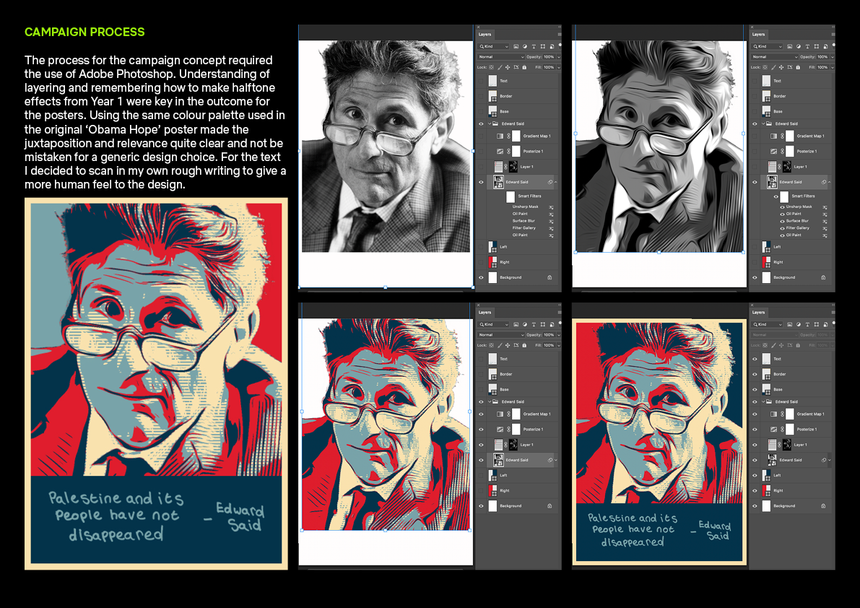Screen dimensions: 860x608
Task: Select Right layer red thumbnail, finished poster's Layers panel
Action: 766,491
